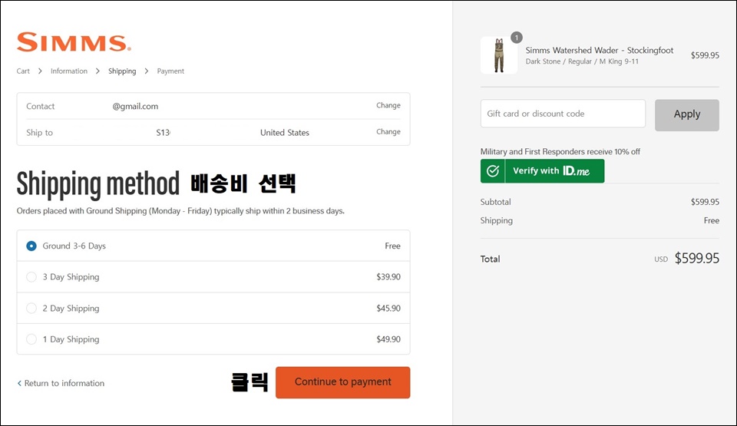The height and width of the screenshot is (426, 737).
Task: Click the ID.me checkmark icon
Action: pos(493,170)
